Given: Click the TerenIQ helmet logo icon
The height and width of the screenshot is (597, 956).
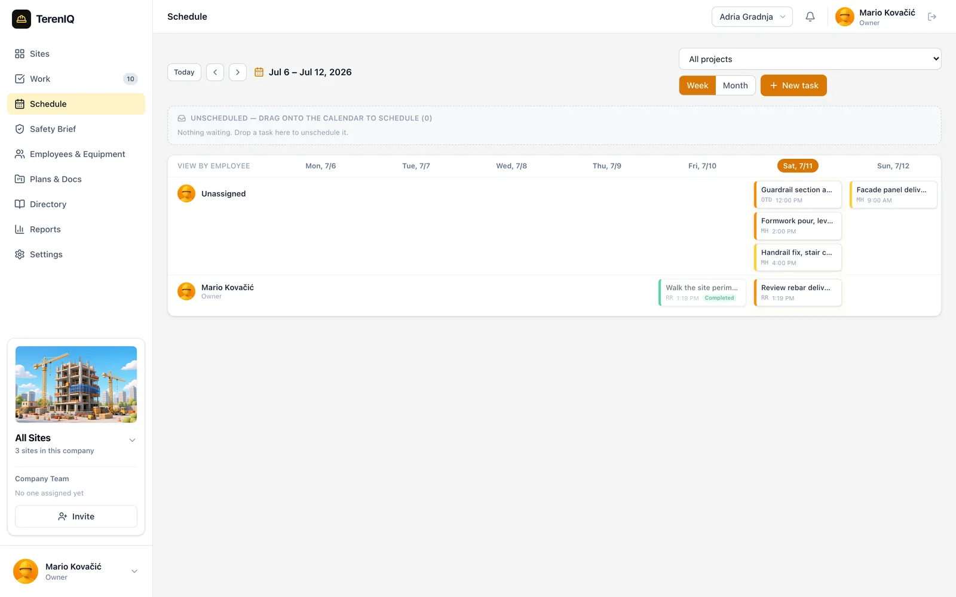Looking at the screenshot, I should pyautogui.click(x=22, y=19).
